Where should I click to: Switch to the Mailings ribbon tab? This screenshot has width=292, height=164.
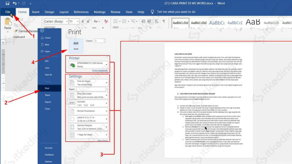pos(100,12)
